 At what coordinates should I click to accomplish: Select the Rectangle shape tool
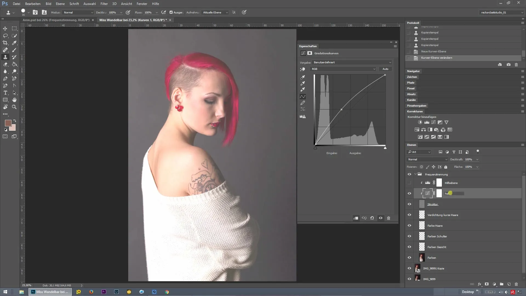pos(5,100)
